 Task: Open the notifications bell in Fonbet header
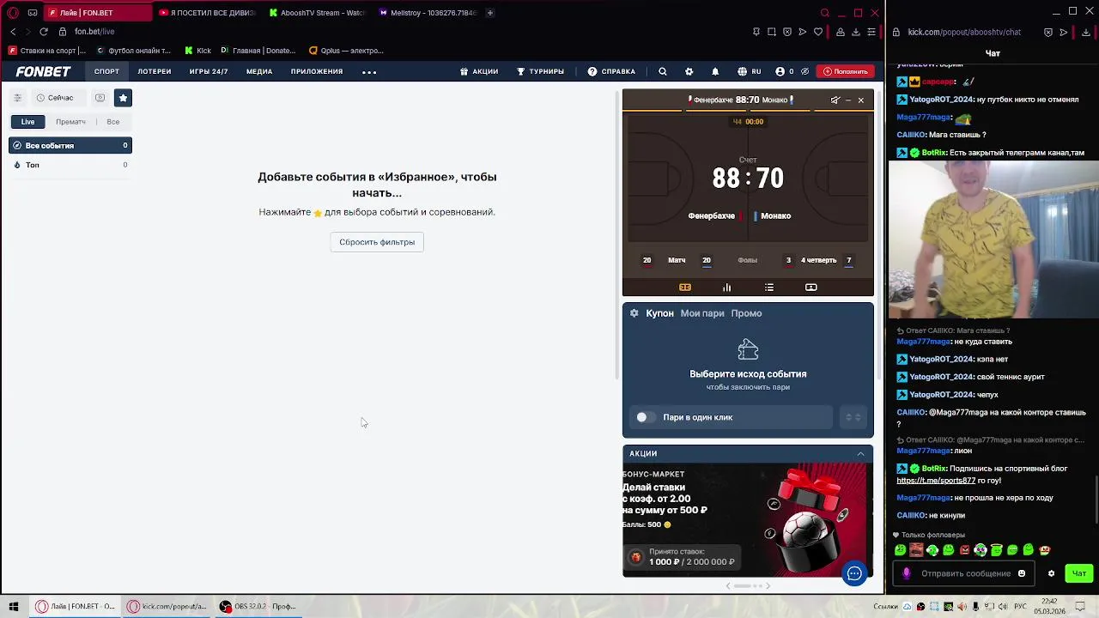click(x=715, y=71)
